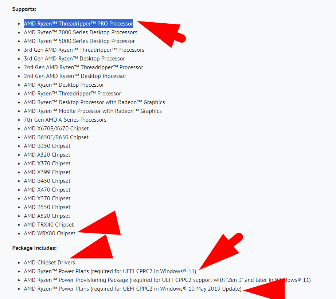Image resolution: width=336 pixels, height=299 pixels.
Task: Click Power Plans item mentioning Windows® 11
Action: pos(110,272)
